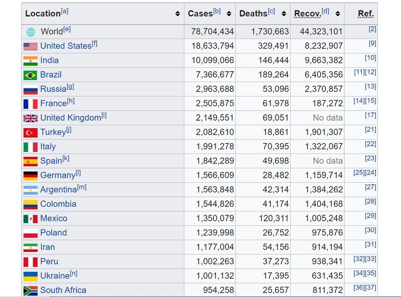This screenshot has width=401, height=297.
Task: Open the Mexico country link
Action: pos(54,218)
